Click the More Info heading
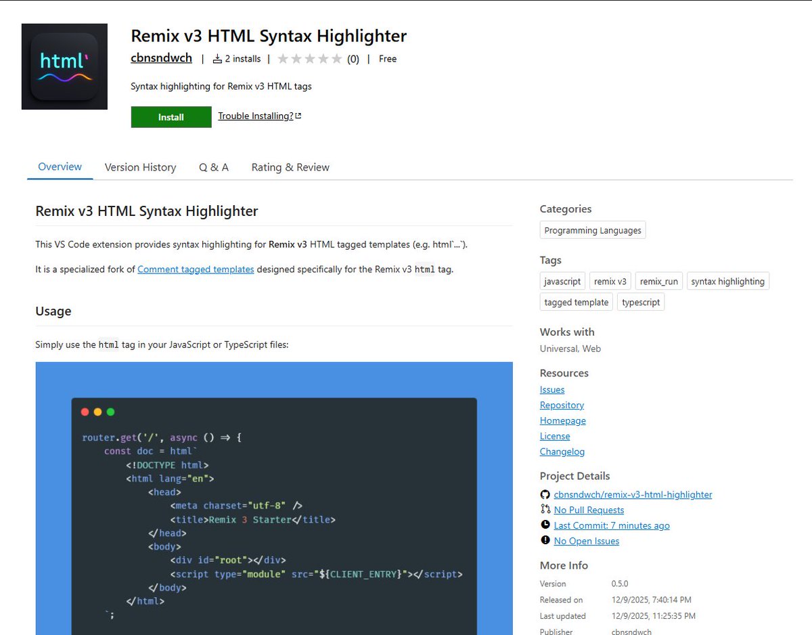This screenshot has height=635, width=812. [564, 565]
